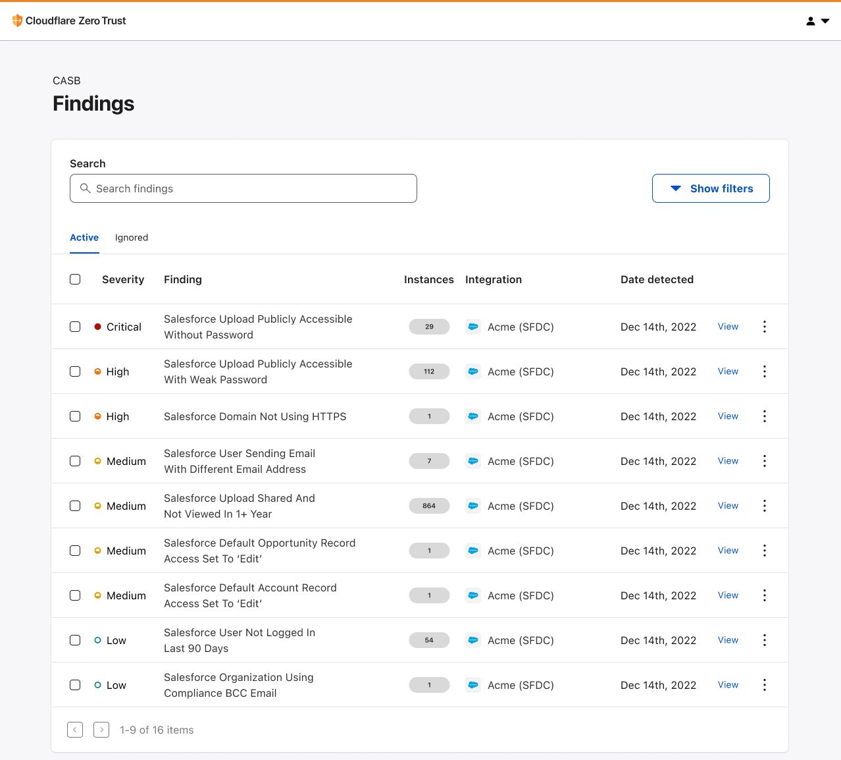
Task: Click the '1-9 of 16 items' pagination text
Action: click(x=157, y=730)
